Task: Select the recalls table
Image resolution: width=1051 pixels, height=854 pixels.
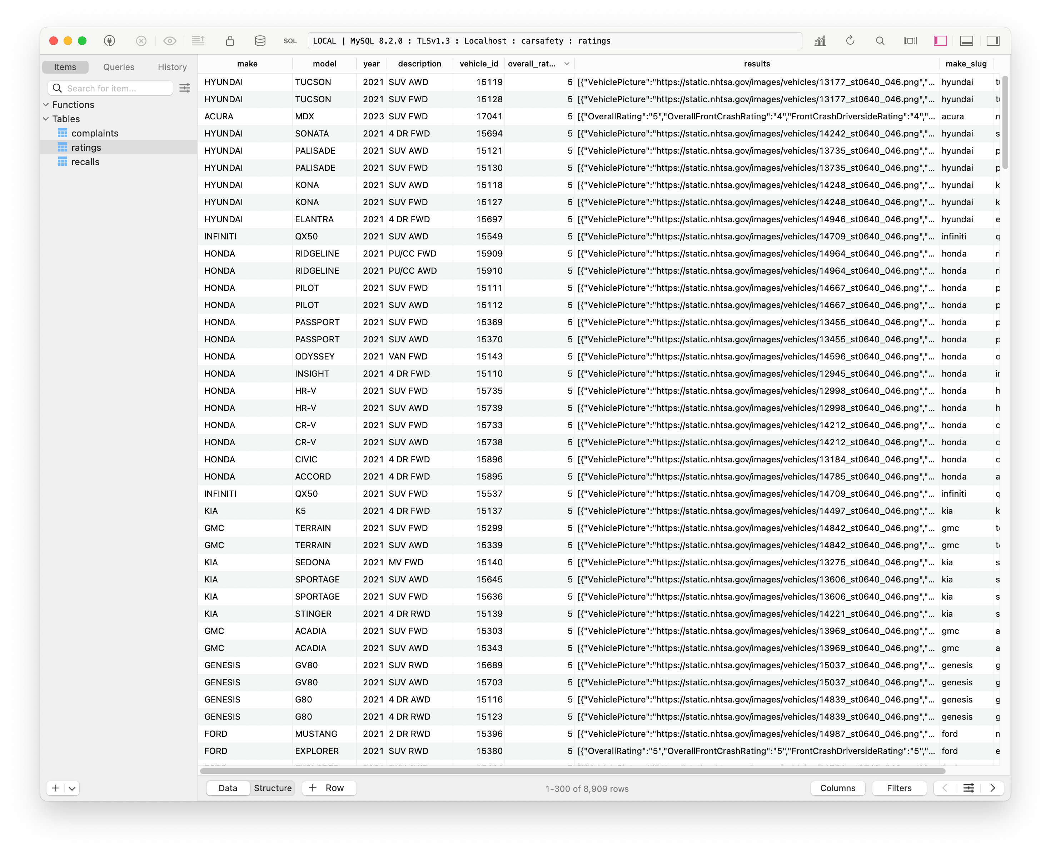Action: click(85, 162)
